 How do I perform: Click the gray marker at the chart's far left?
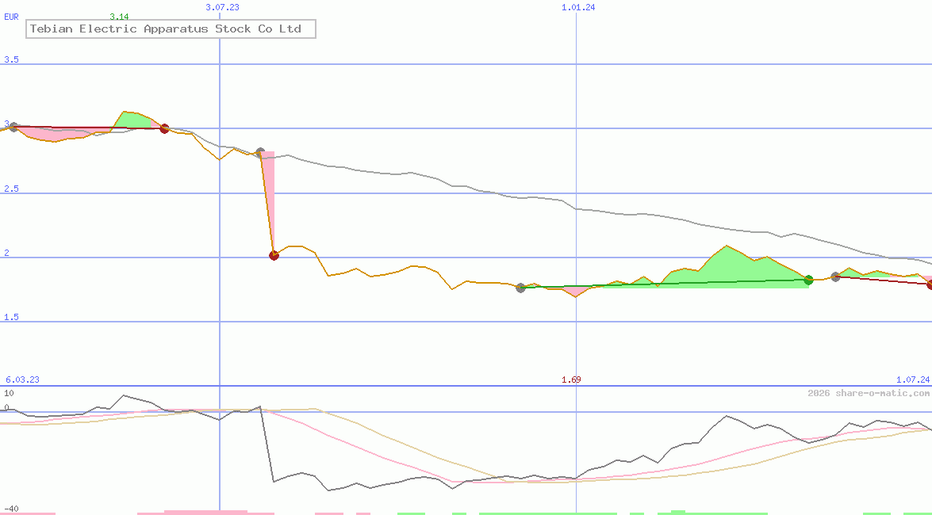tap(13, 127)
